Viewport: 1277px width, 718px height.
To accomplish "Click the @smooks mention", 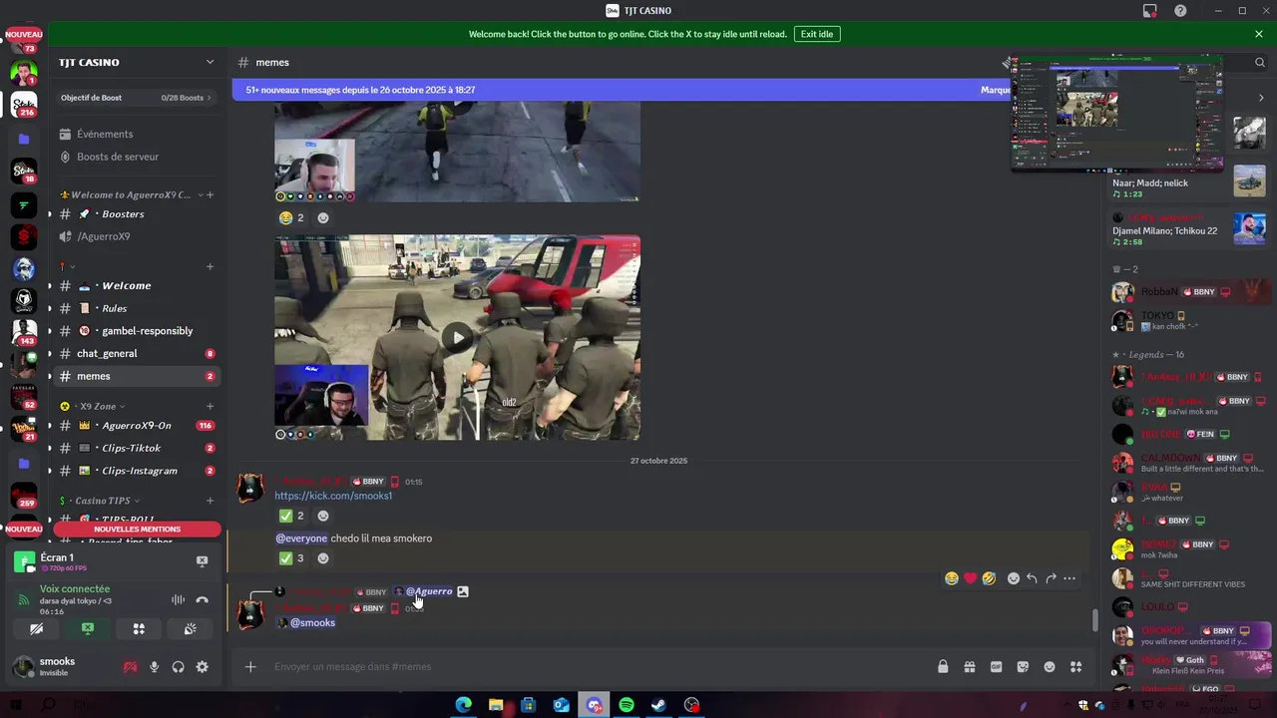I will (x=306, y=623).
